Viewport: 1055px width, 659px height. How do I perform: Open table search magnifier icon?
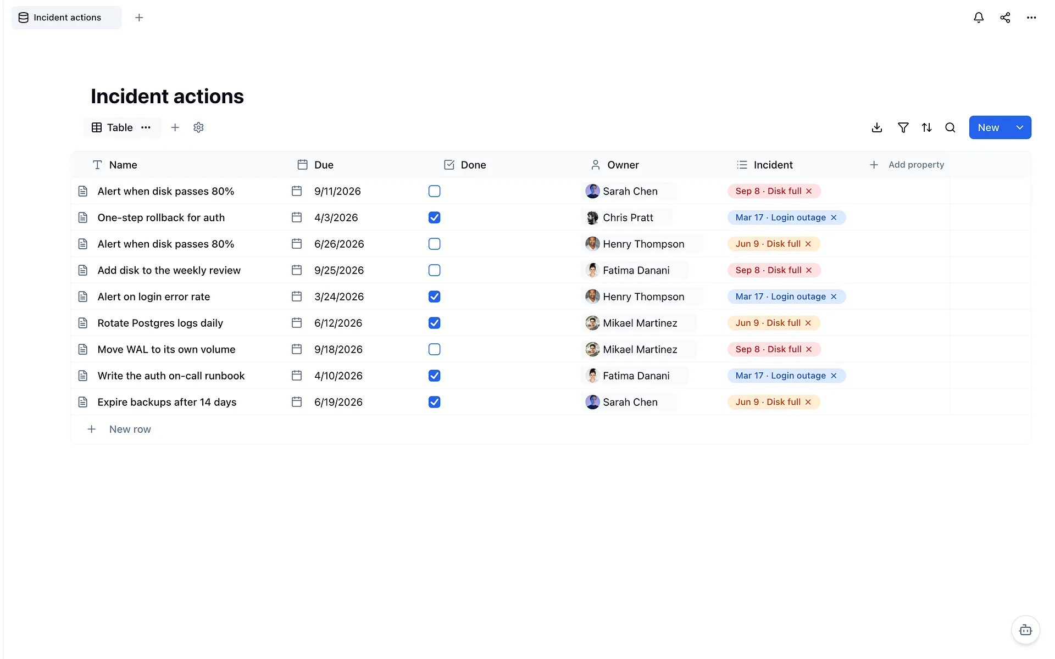[950, 127]
